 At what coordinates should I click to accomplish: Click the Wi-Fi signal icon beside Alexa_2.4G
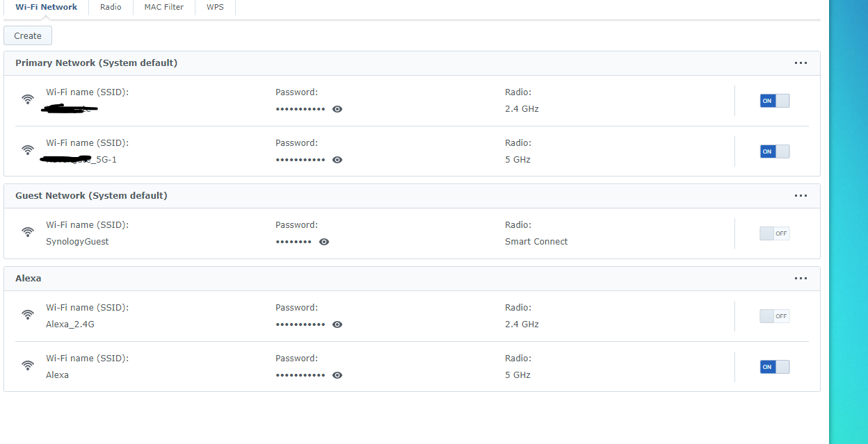tap(27, 315)
